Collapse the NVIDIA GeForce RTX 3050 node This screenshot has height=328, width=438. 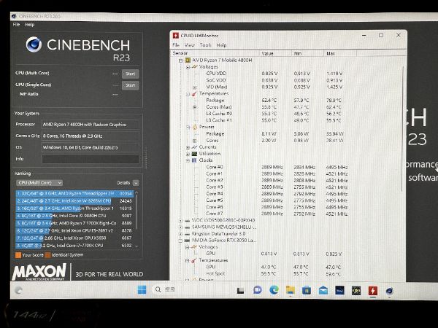click(x=180, y=241)
